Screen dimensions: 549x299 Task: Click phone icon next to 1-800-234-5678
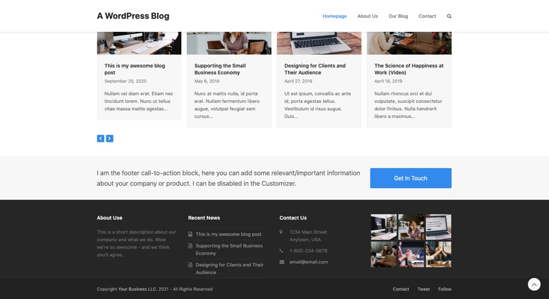[281, 250]
